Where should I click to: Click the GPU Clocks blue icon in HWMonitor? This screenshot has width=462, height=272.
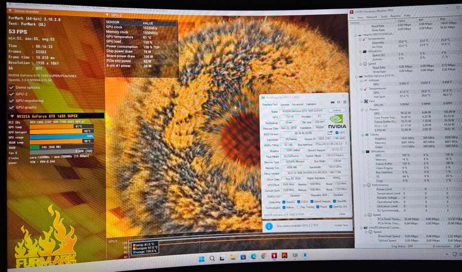(x=367, y=135)
